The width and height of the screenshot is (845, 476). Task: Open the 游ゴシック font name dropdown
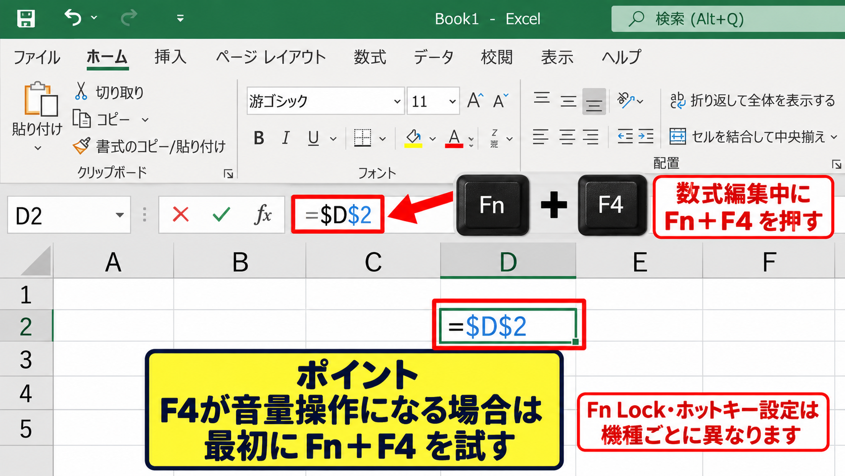[397, 101]
